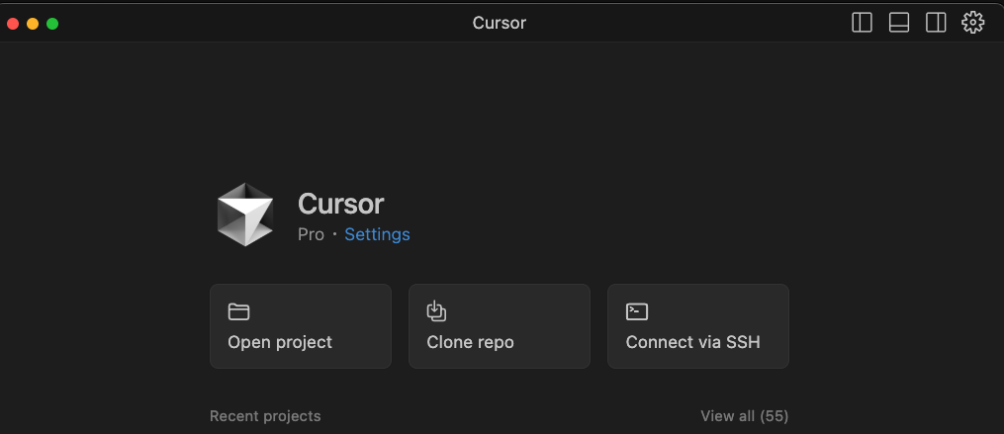Viewport: 1004px width, 434px height.
Task: Click the folder icon in Open project
Action: [238, 311]
